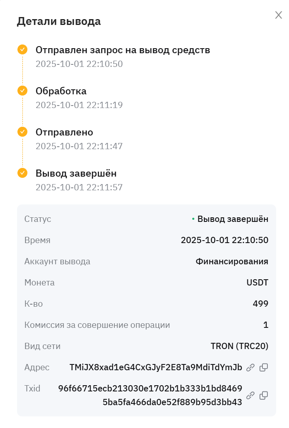Click the 499 quantity value
289x428 pixels.
(x=260, y=304)
